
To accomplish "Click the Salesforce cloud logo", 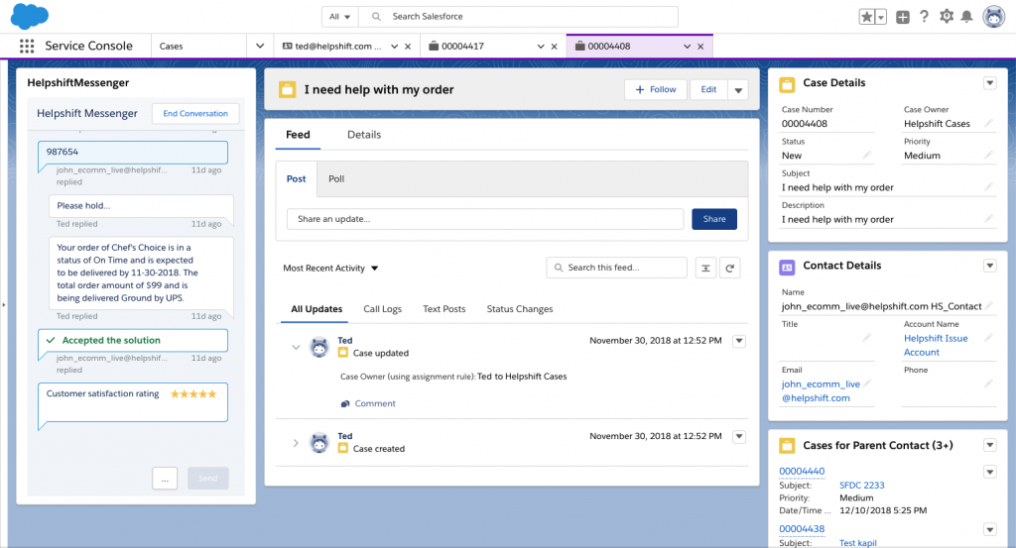I will tap(29, 16).
